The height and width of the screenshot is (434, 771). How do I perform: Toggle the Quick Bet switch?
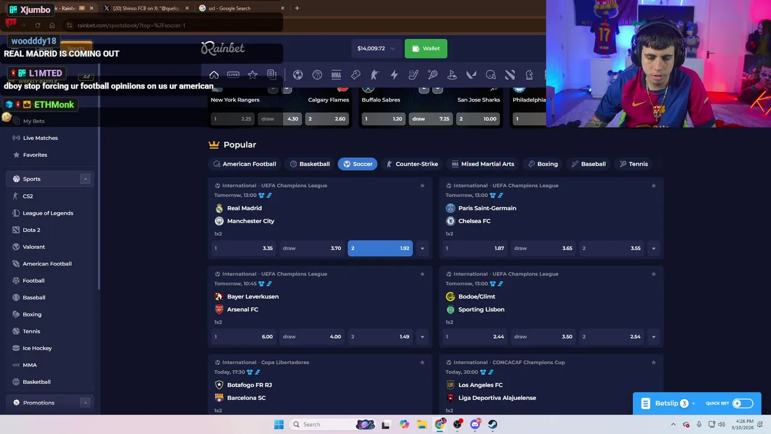[743, 403]
